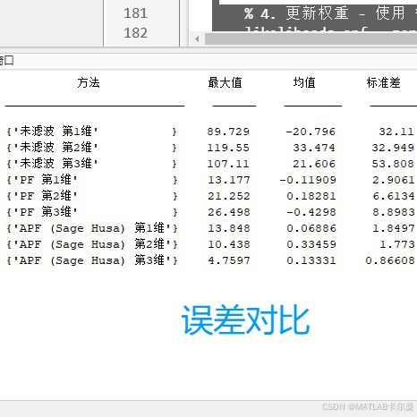
Task: Click the '方法' column header
Action: 89,82
